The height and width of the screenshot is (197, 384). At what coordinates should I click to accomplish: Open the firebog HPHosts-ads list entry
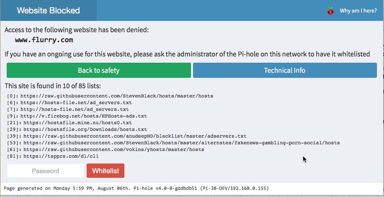(83, 116)
